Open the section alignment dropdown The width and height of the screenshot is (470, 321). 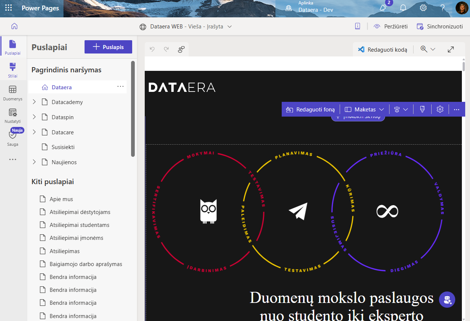(x=401, y=109)
